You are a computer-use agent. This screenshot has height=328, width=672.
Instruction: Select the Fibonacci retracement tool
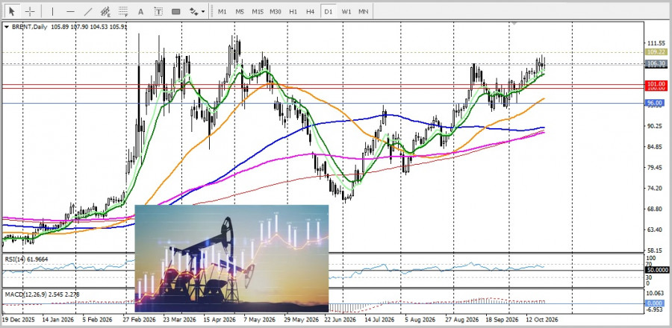pos(123,12)
